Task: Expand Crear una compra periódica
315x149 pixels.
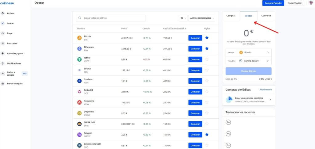Action: (x=249, y=100)
